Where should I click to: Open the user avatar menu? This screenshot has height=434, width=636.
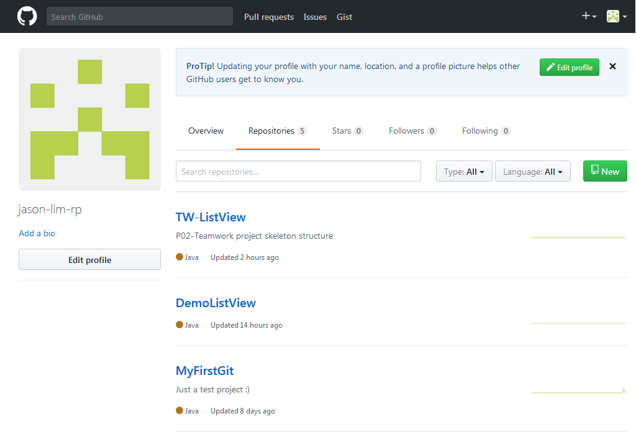pyautogui.click(x=616, y=17)
